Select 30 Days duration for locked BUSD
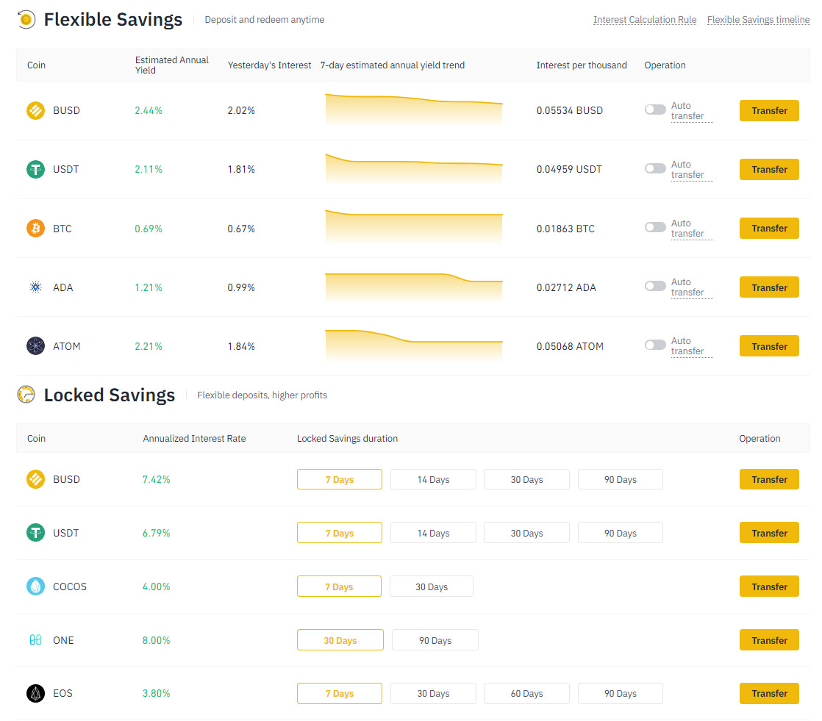The image size is (822, 721). click(527, 479)
